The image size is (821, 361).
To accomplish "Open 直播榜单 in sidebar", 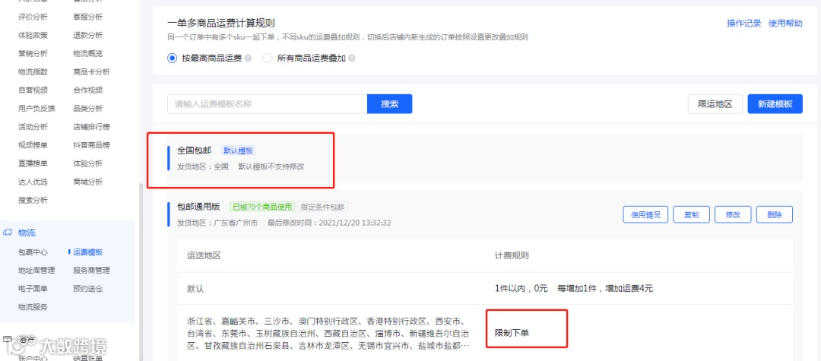I will (33, 163).
